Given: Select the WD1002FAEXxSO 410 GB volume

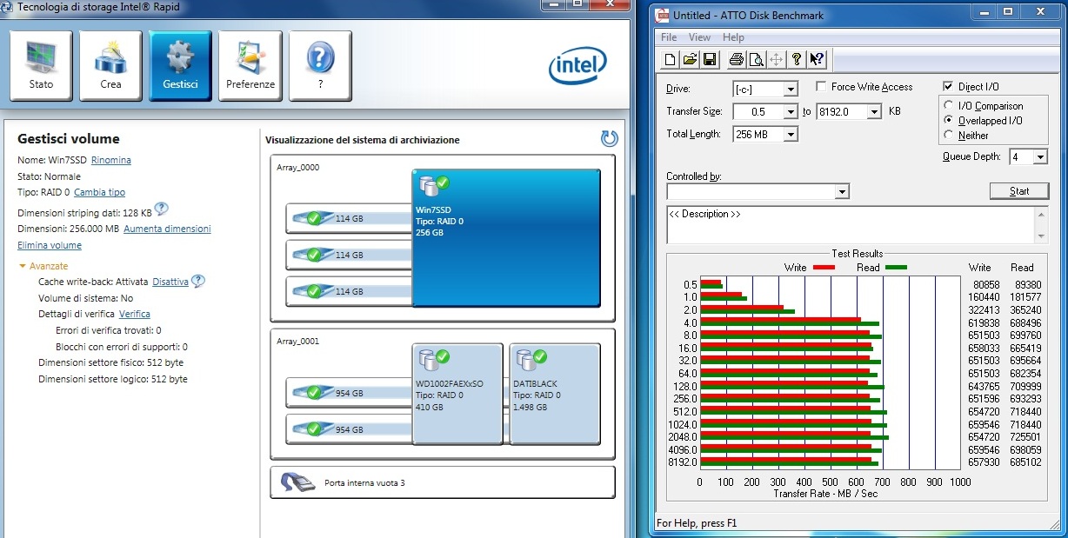Looking at the screenshot, I should click(x=457, y=394).
